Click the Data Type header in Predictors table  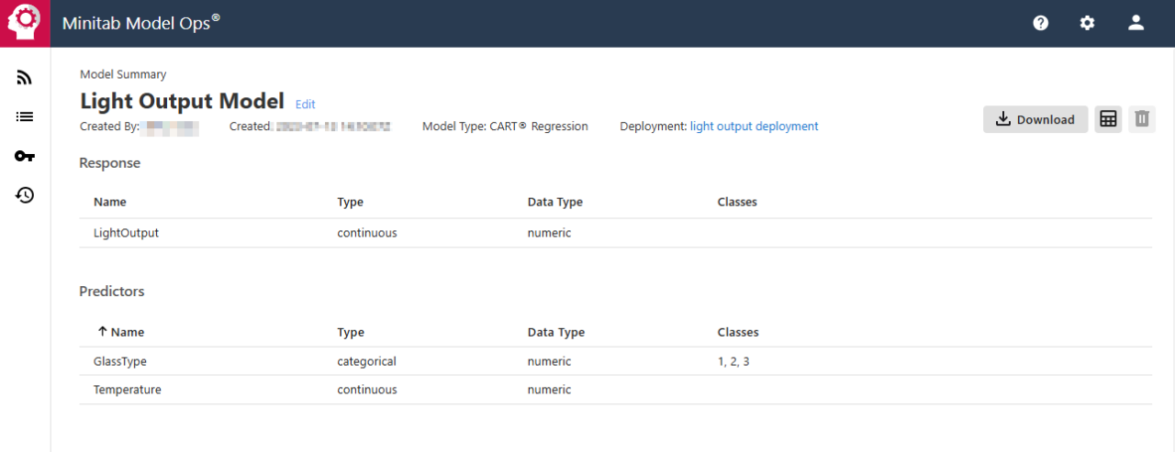pyautogui.click(x=555, y=332)
